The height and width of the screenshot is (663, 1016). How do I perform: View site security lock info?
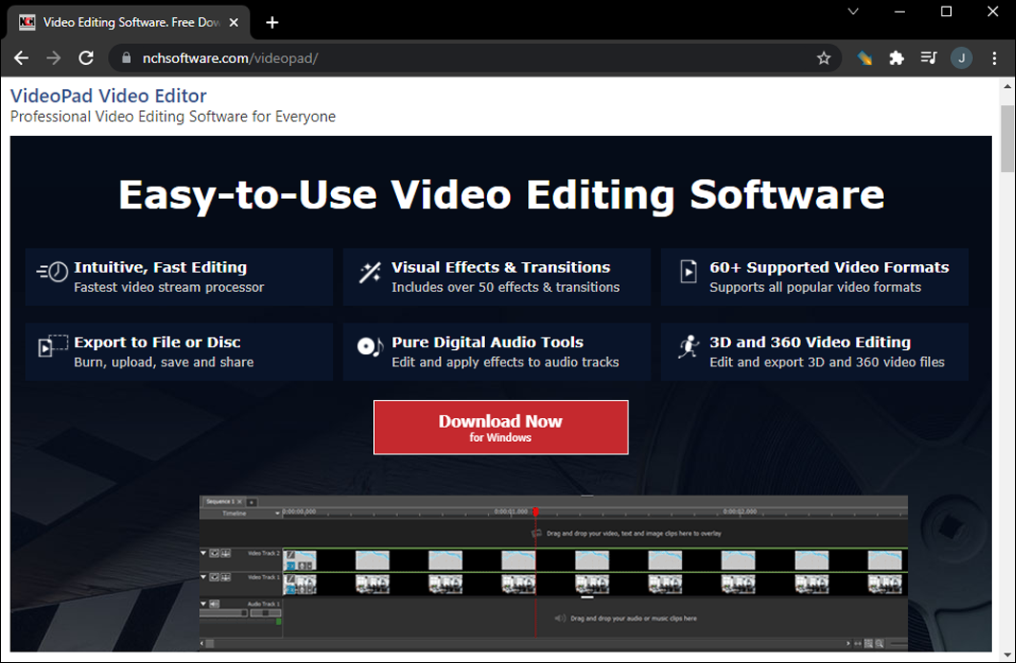pos(126,58)
